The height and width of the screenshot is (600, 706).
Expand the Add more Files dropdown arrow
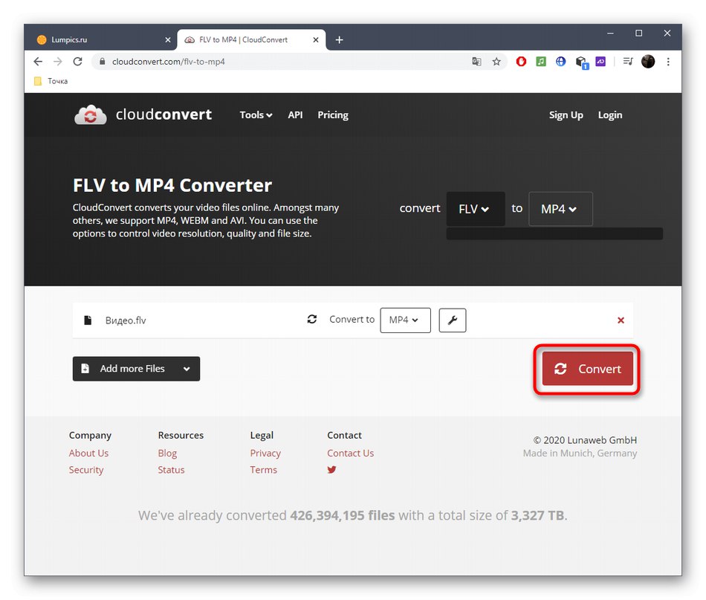[x=187, y=369]
